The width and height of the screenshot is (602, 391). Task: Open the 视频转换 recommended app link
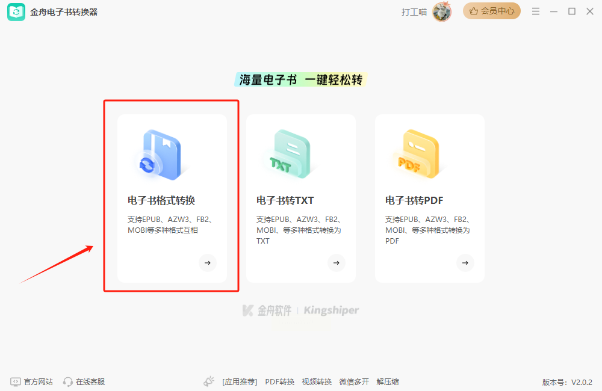pyautogui.click(x=317, y=382)
